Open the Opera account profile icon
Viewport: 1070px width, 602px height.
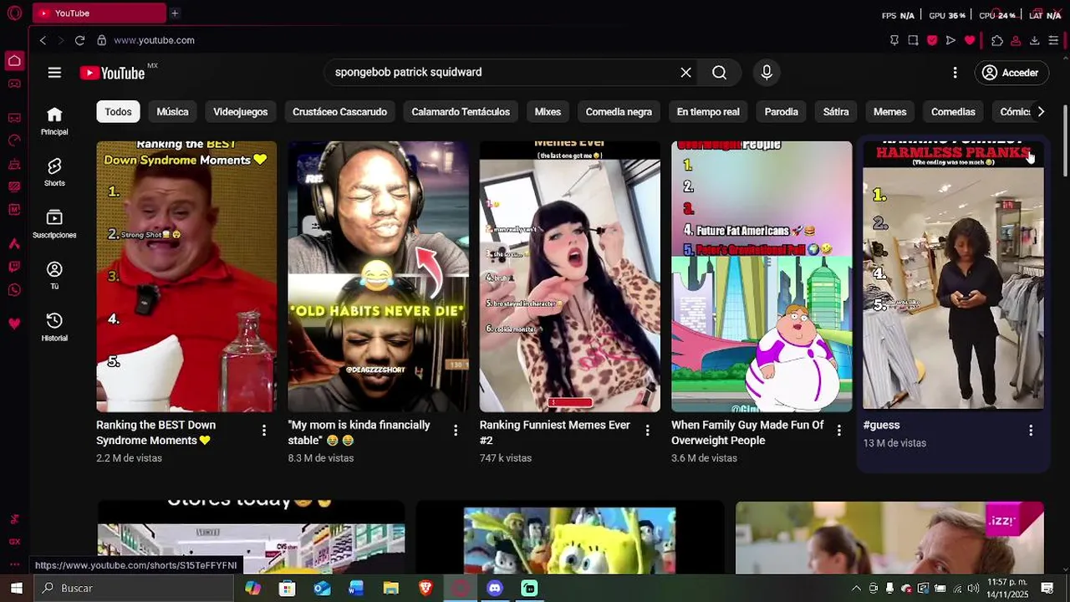click(1016, 40)
